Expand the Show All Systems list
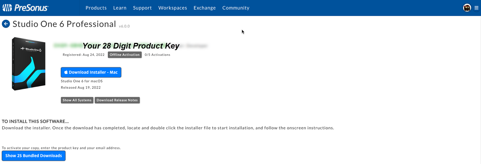The height and width of the screenshot is (164, 481). click(x=77, y=100)
